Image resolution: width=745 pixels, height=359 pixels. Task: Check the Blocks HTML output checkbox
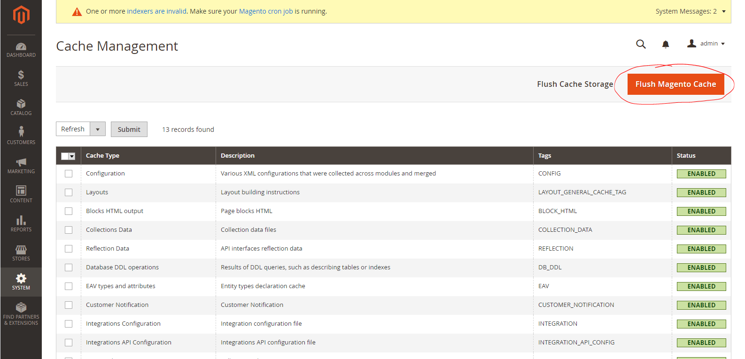coord(69,211)
